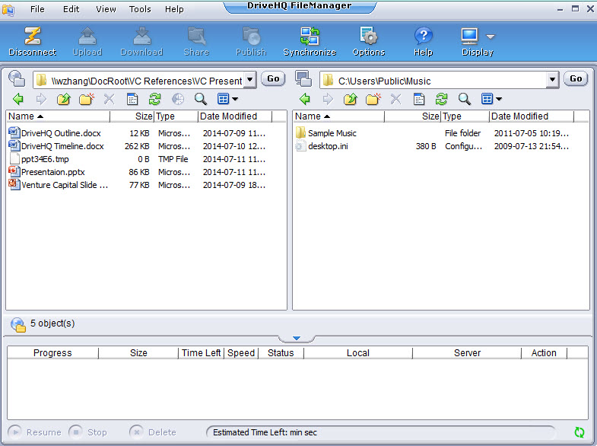Click the Publish toolbar icon
597x446 pixels.
[x=251, y=41]
